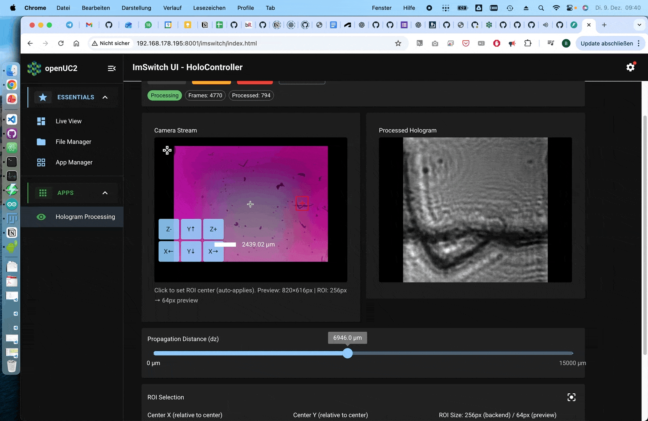Collapse the APPS section
648x421 pixels.
(105, 193)
